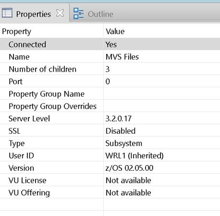220x216 pixels.
Task: Click the Properties view table icon
Action: [x=7, y=13]
